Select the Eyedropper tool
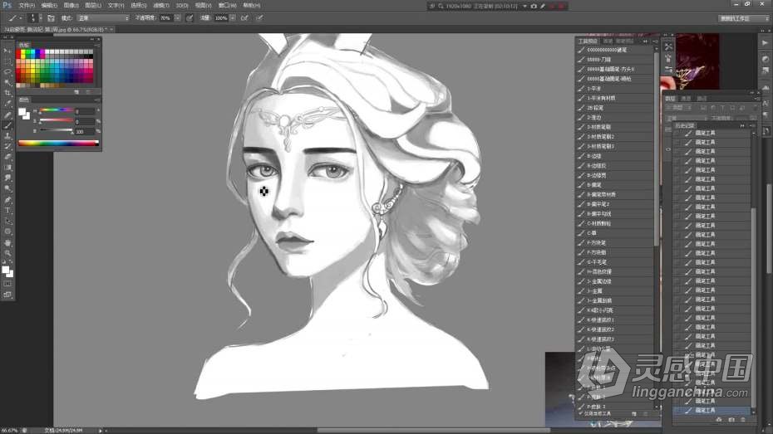The image size is (773, 434). pos(7,104)
